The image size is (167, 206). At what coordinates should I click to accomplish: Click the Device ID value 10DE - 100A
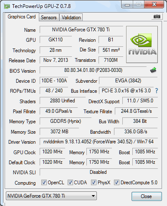(x=54, y=81)
